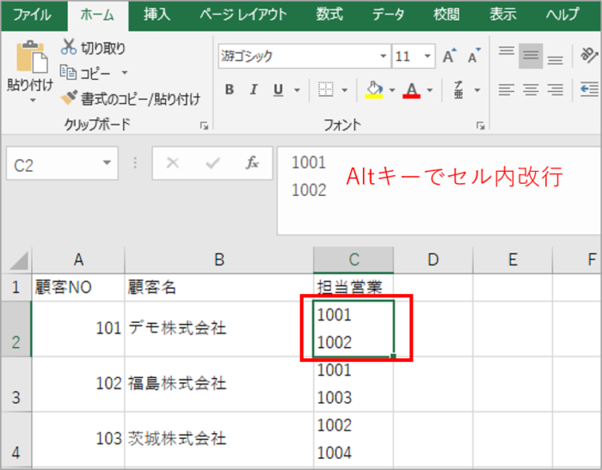Switch to 表示 tab

pyautogui.click(x=503, y=15)
